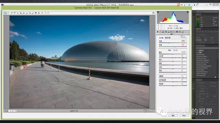Toggle highlight clipping warning on histogram

(x=188, y=12)
